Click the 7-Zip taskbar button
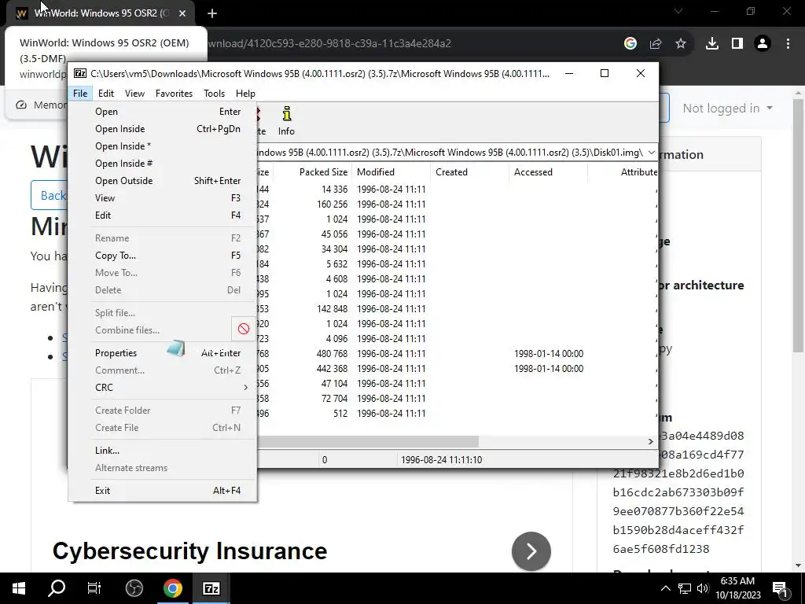Screen dimensions: 805x604 click(x=211, y=588)
